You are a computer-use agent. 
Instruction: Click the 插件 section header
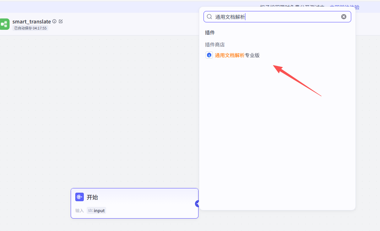tap(210, 33)
